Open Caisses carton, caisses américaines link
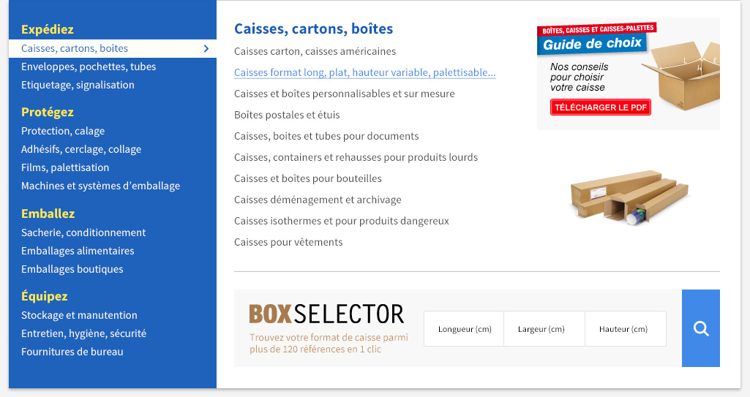Screen dimensions: 750x397 315,51
